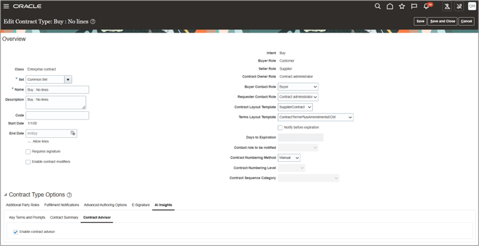The height and width of the screenshot is (246, 479).
Task: Select Contract Advisor subtab
Action: pyautogui.click(x=97, y=218)
